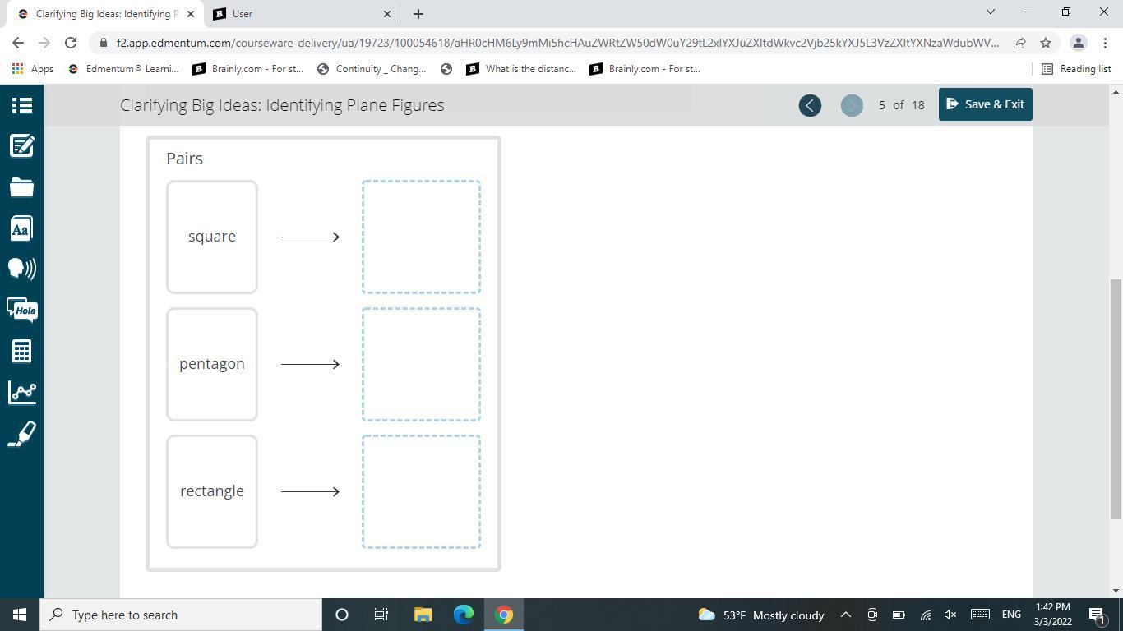Open the table of contents list icon

(x=21, y=105)
